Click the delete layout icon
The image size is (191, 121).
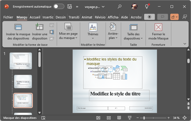click(x=52, y=25)
